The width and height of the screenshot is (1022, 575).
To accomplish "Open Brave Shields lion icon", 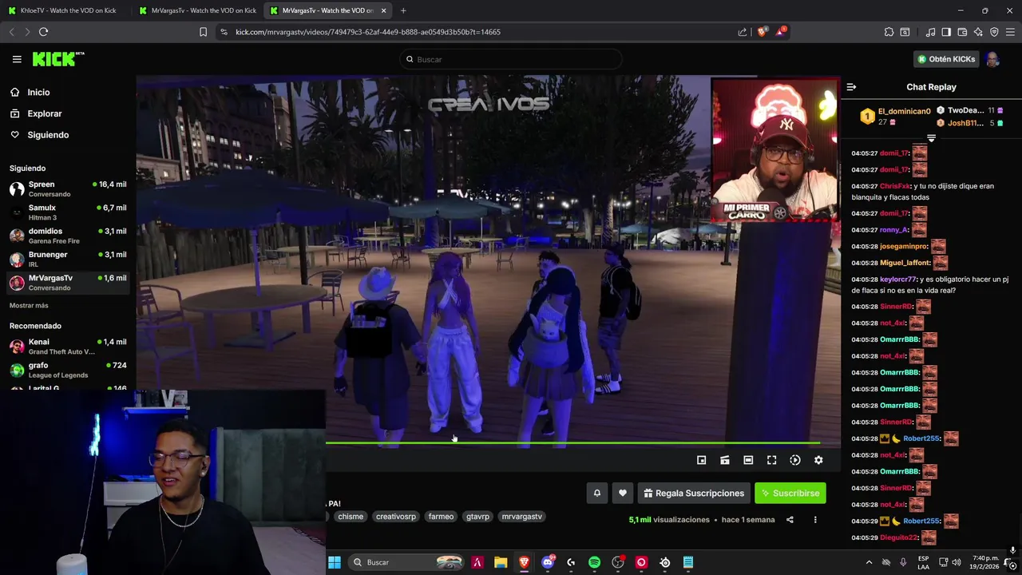I will pyautogui.click(x=763, y=32).
